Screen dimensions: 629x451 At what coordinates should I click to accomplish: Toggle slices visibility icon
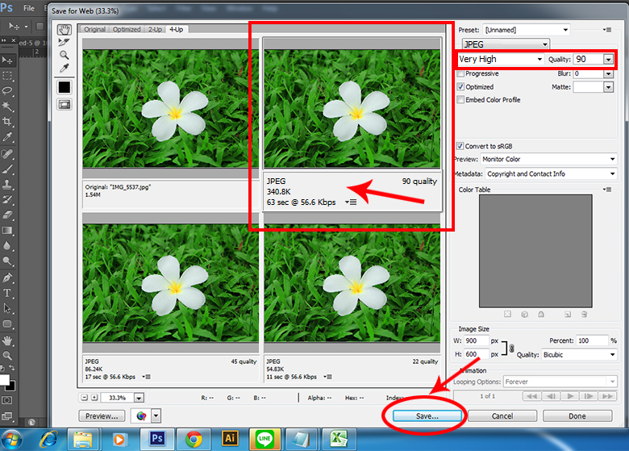(64, 104)
